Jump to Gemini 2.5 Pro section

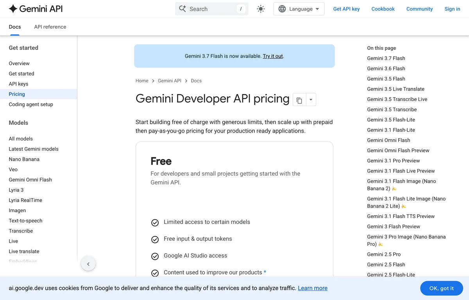pos(384,254)
